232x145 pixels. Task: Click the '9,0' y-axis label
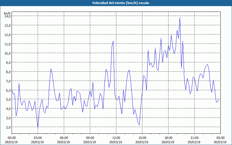8,62
